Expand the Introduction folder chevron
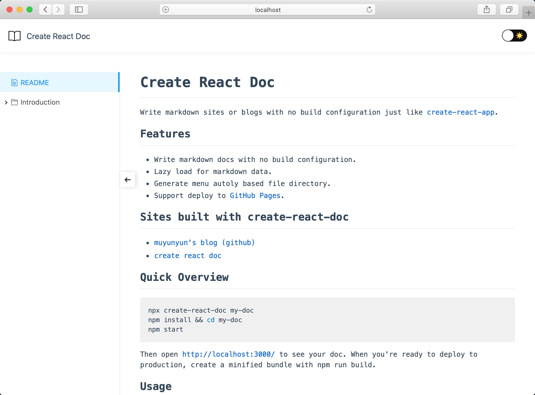Screen dimensions: 535x395 point(6,102)
